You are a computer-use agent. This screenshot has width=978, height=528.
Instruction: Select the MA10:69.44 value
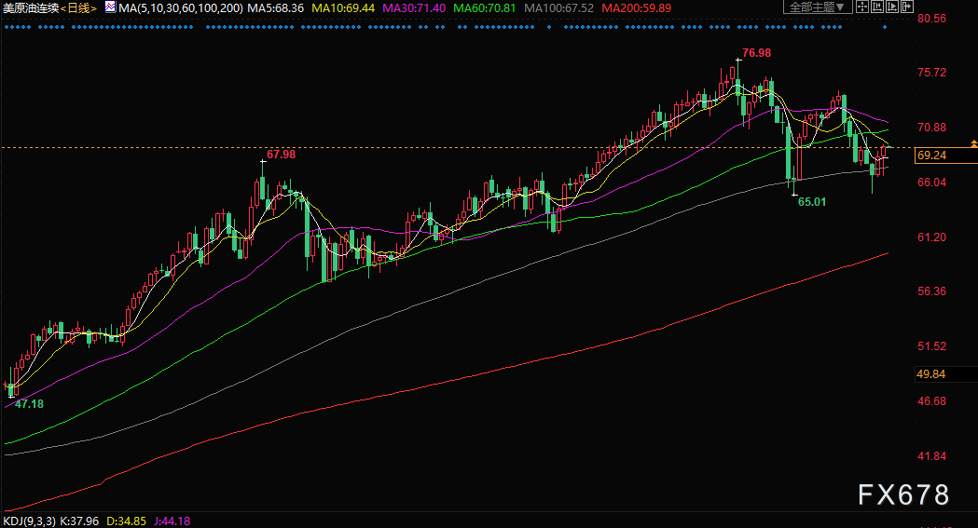pyautogui.click(x=343, y=8)
